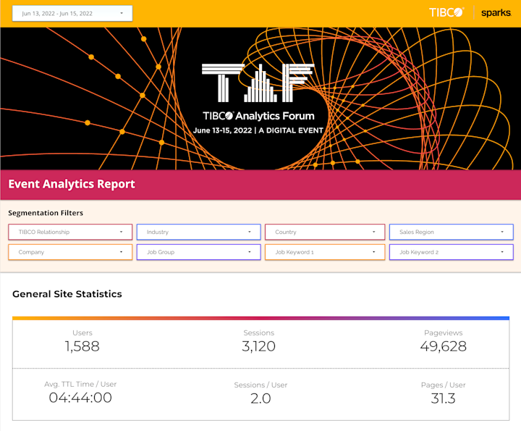Click the Sessions / User label

[260, 385]
